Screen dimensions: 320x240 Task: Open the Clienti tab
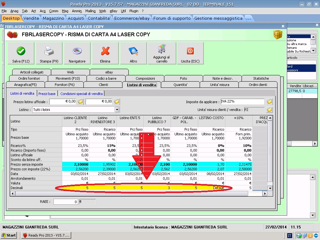[x=103, y=85]
